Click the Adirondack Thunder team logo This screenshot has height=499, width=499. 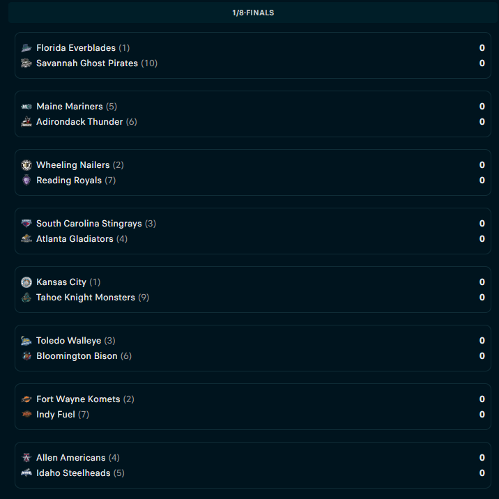(x=26, y=122)
